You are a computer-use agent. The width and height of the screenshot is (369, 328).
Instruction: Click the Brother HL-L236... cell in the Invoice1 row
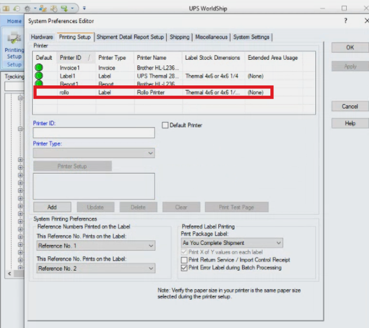(x=158, y=68)
